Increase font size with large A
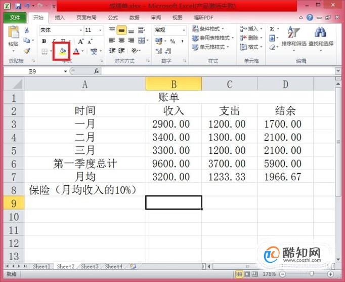345x282 pixels. (81, 41)
